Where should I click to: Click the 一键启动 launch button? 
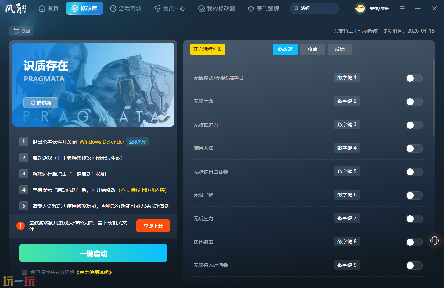tap(93, 253)
